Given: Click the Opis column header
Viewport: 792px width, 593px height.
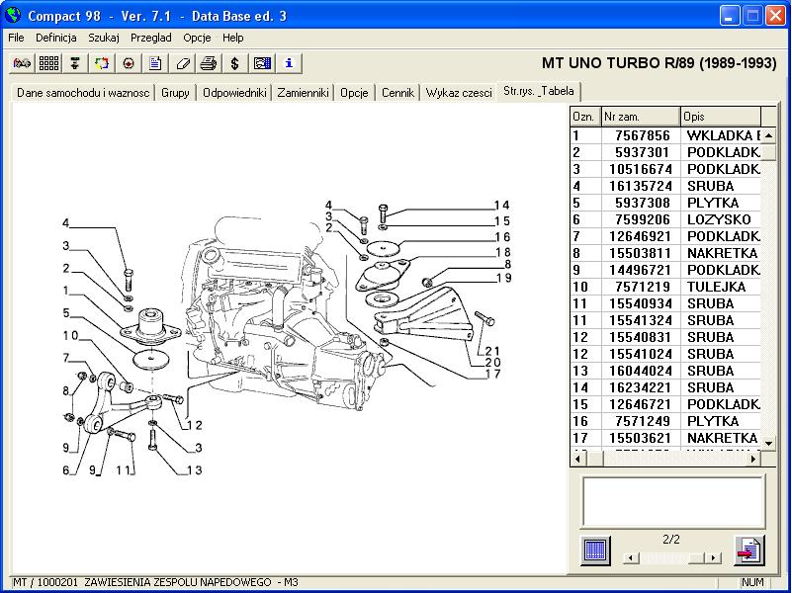Looking at the screenshot, I should 720,117.
